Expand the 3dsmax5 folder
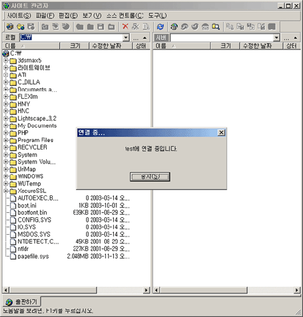 point(6,60)
